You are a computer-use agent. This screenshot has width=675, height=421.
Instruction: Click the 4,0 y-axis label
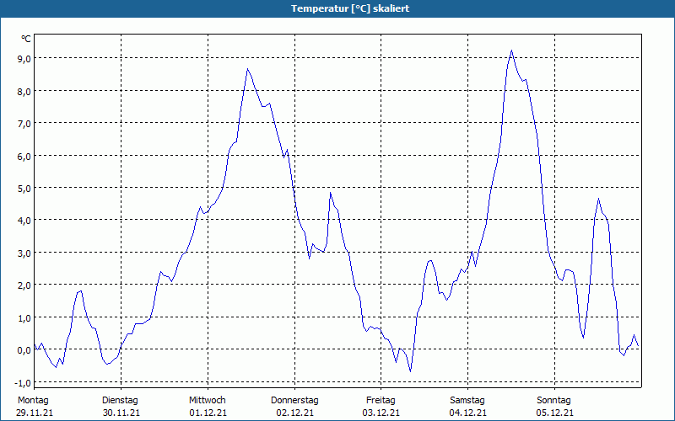(24, 221)
